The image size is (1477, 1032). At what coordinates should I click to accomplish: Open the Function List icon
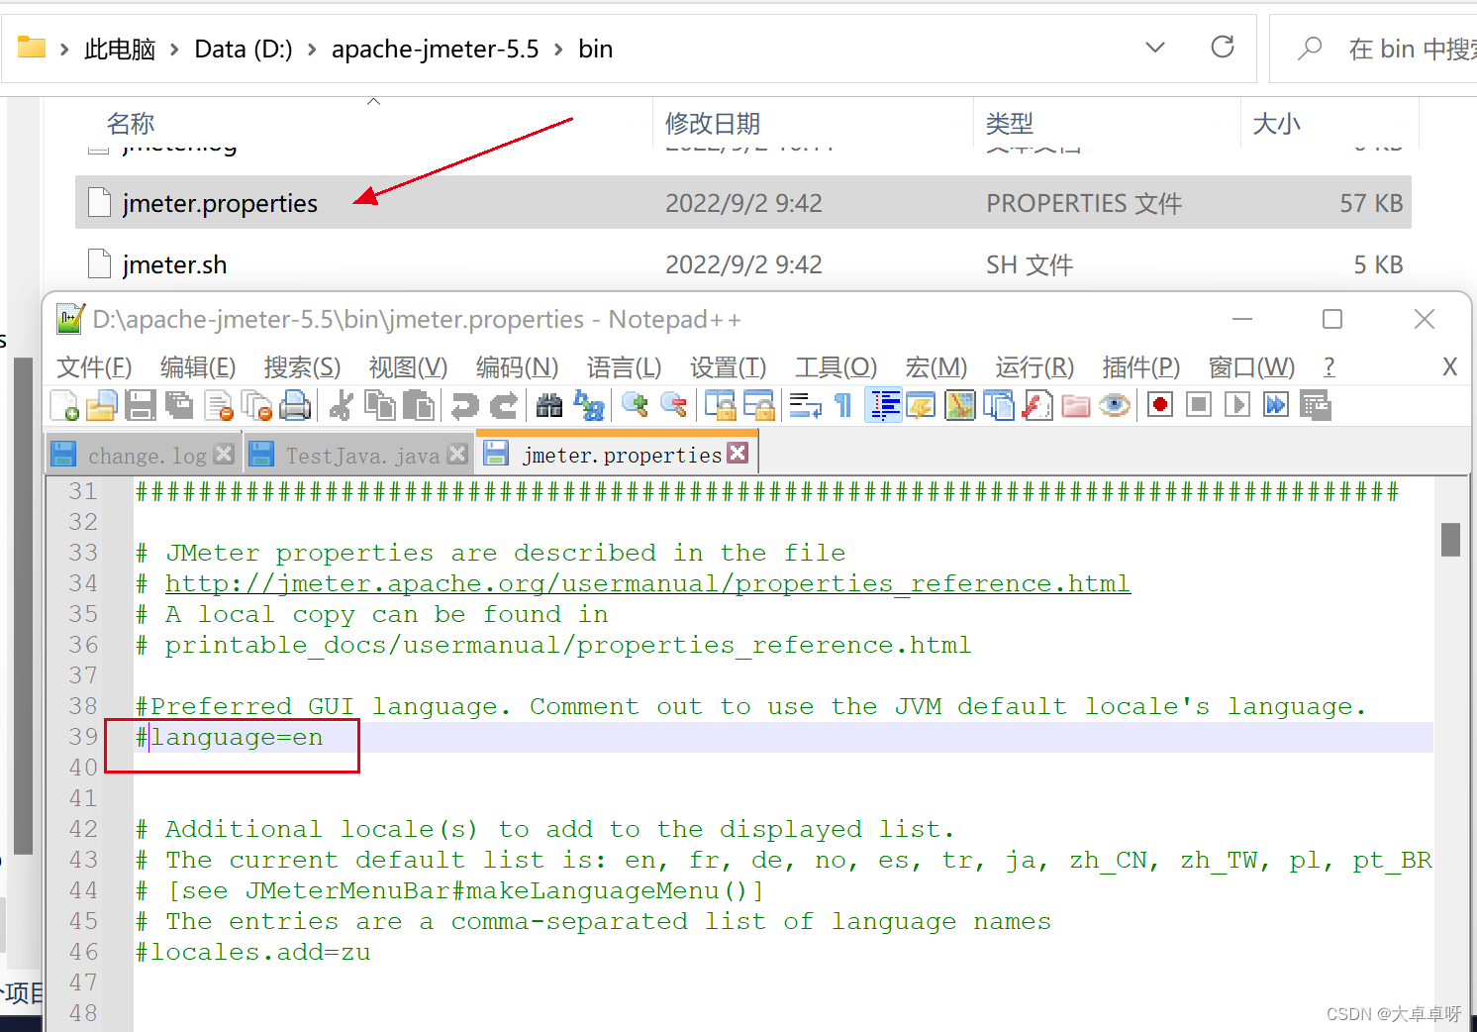click(x=1037, y=405)
